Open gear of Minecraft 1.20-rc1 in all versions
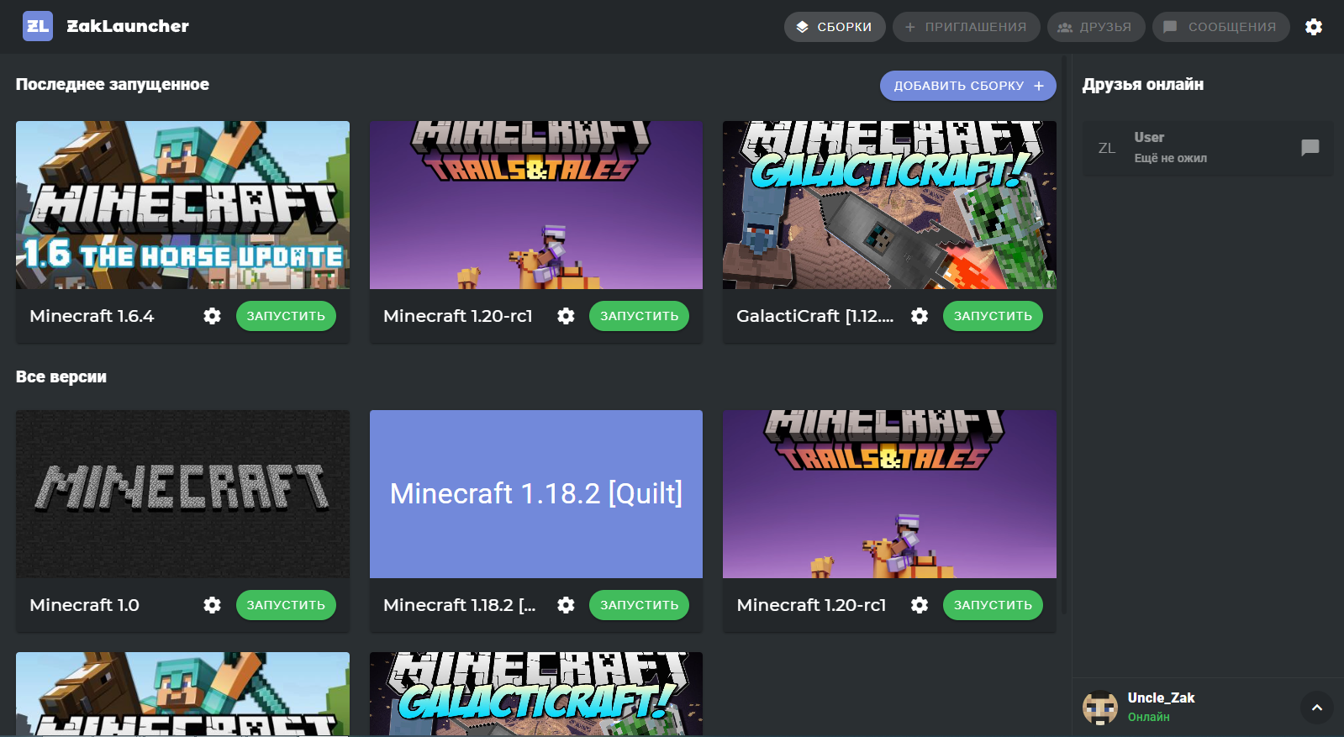Viewport: 1344px width, 737px height. 920,605
